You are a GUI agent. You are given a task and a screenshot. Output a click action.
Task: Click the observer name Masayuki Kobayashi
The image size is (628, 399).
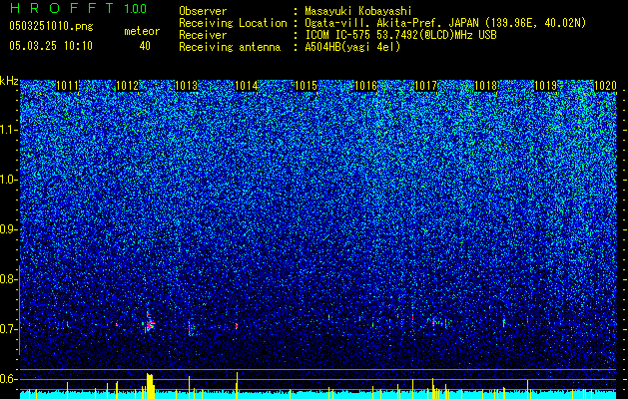358,11
